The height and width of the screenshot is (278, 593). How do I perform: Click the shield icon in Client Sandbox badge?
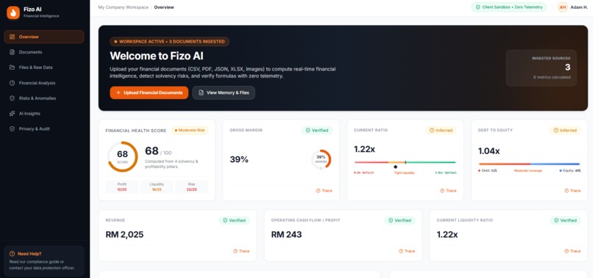tap(478, 7)
